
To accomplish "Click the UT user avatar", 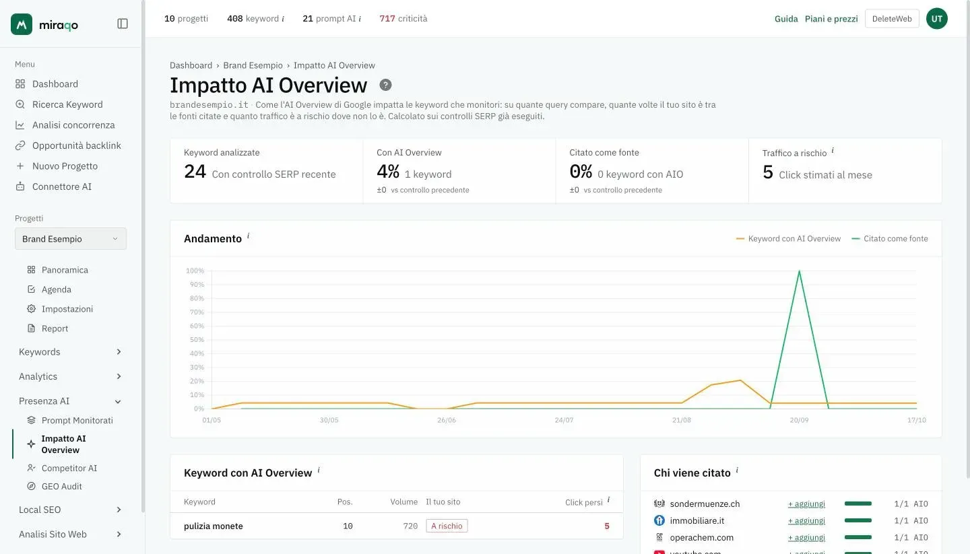I will point(936,19).
